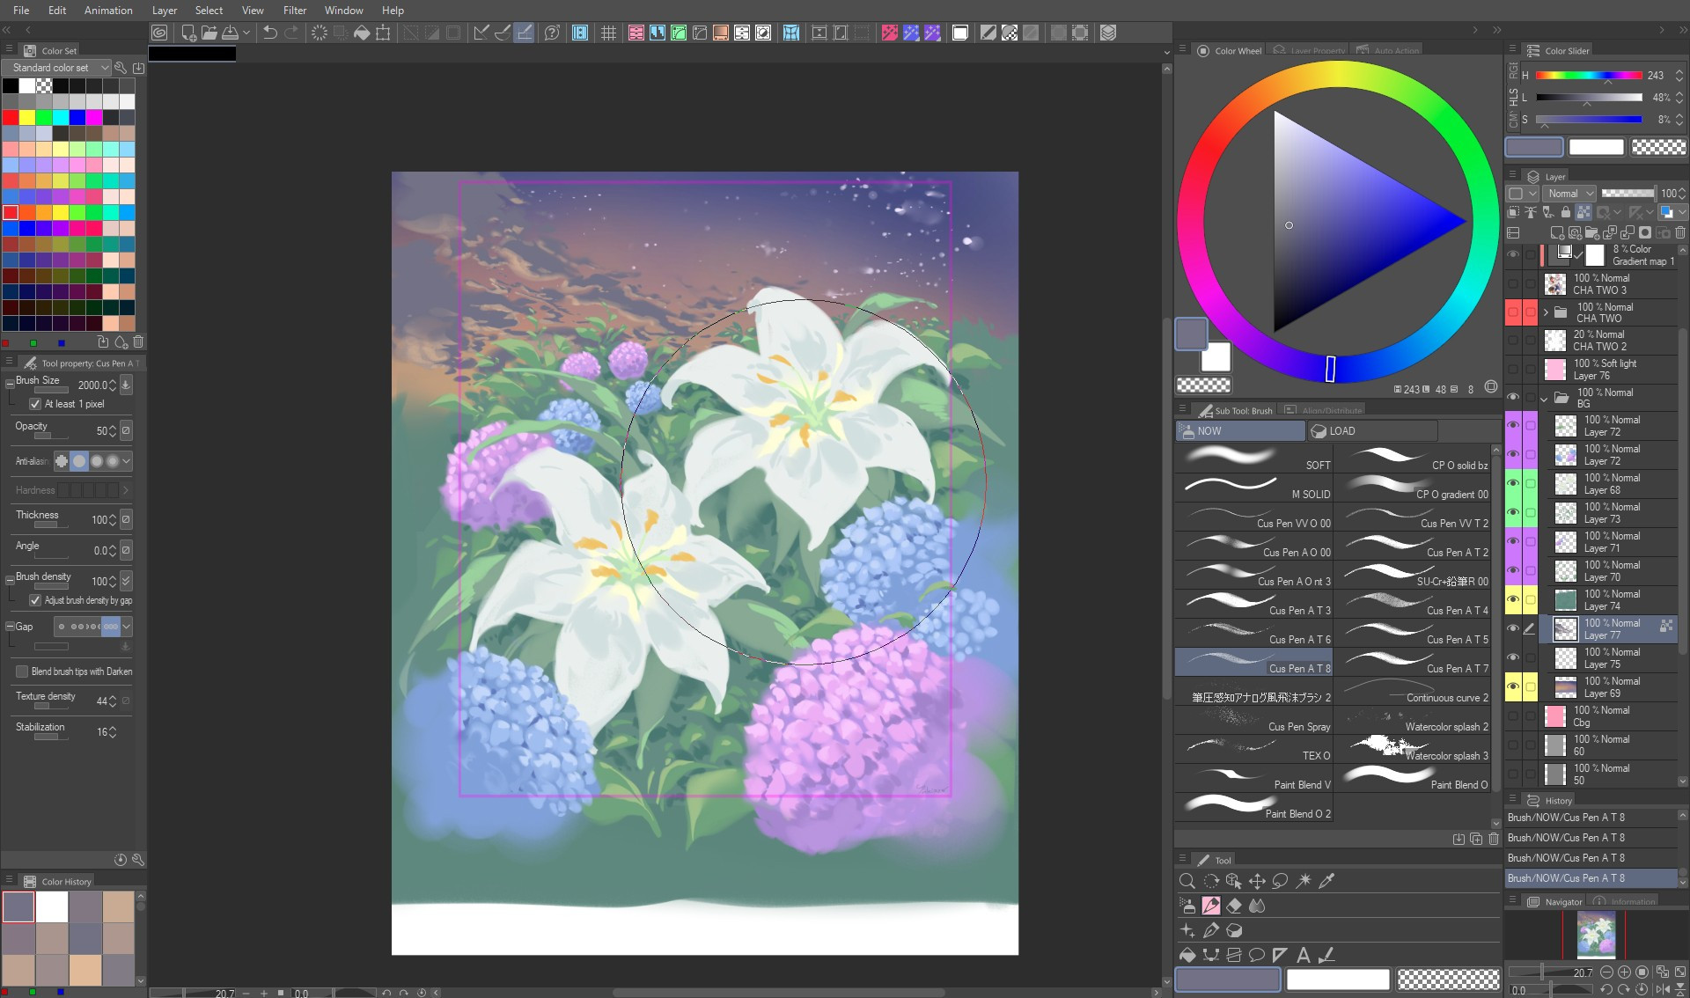Screen dimensions: 1690x998
Task: Toggle Lock layer padlock icon
Action: [1565, 212]
